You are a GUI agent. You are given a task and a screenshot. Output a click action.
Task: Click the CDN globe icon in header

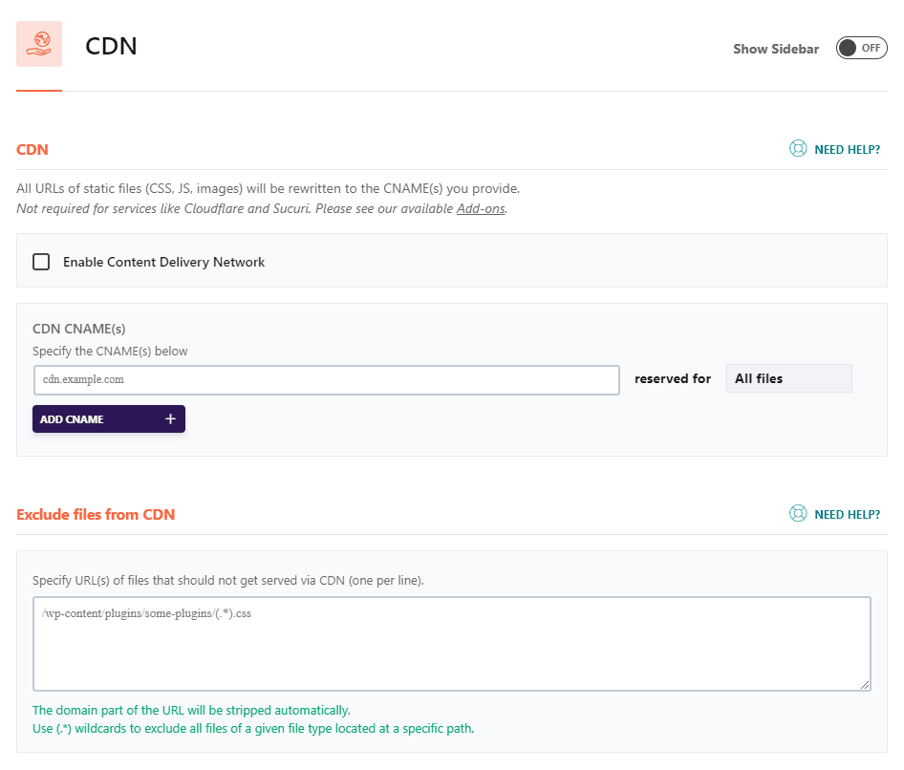click(39, 44)
